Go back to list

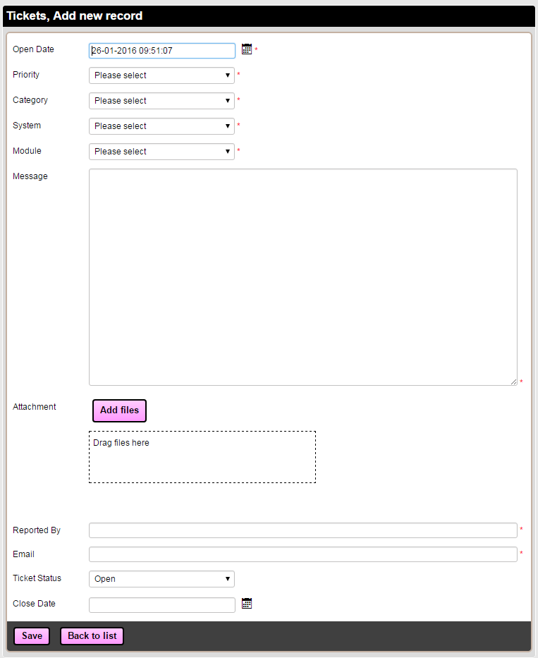tap(92, 635)
